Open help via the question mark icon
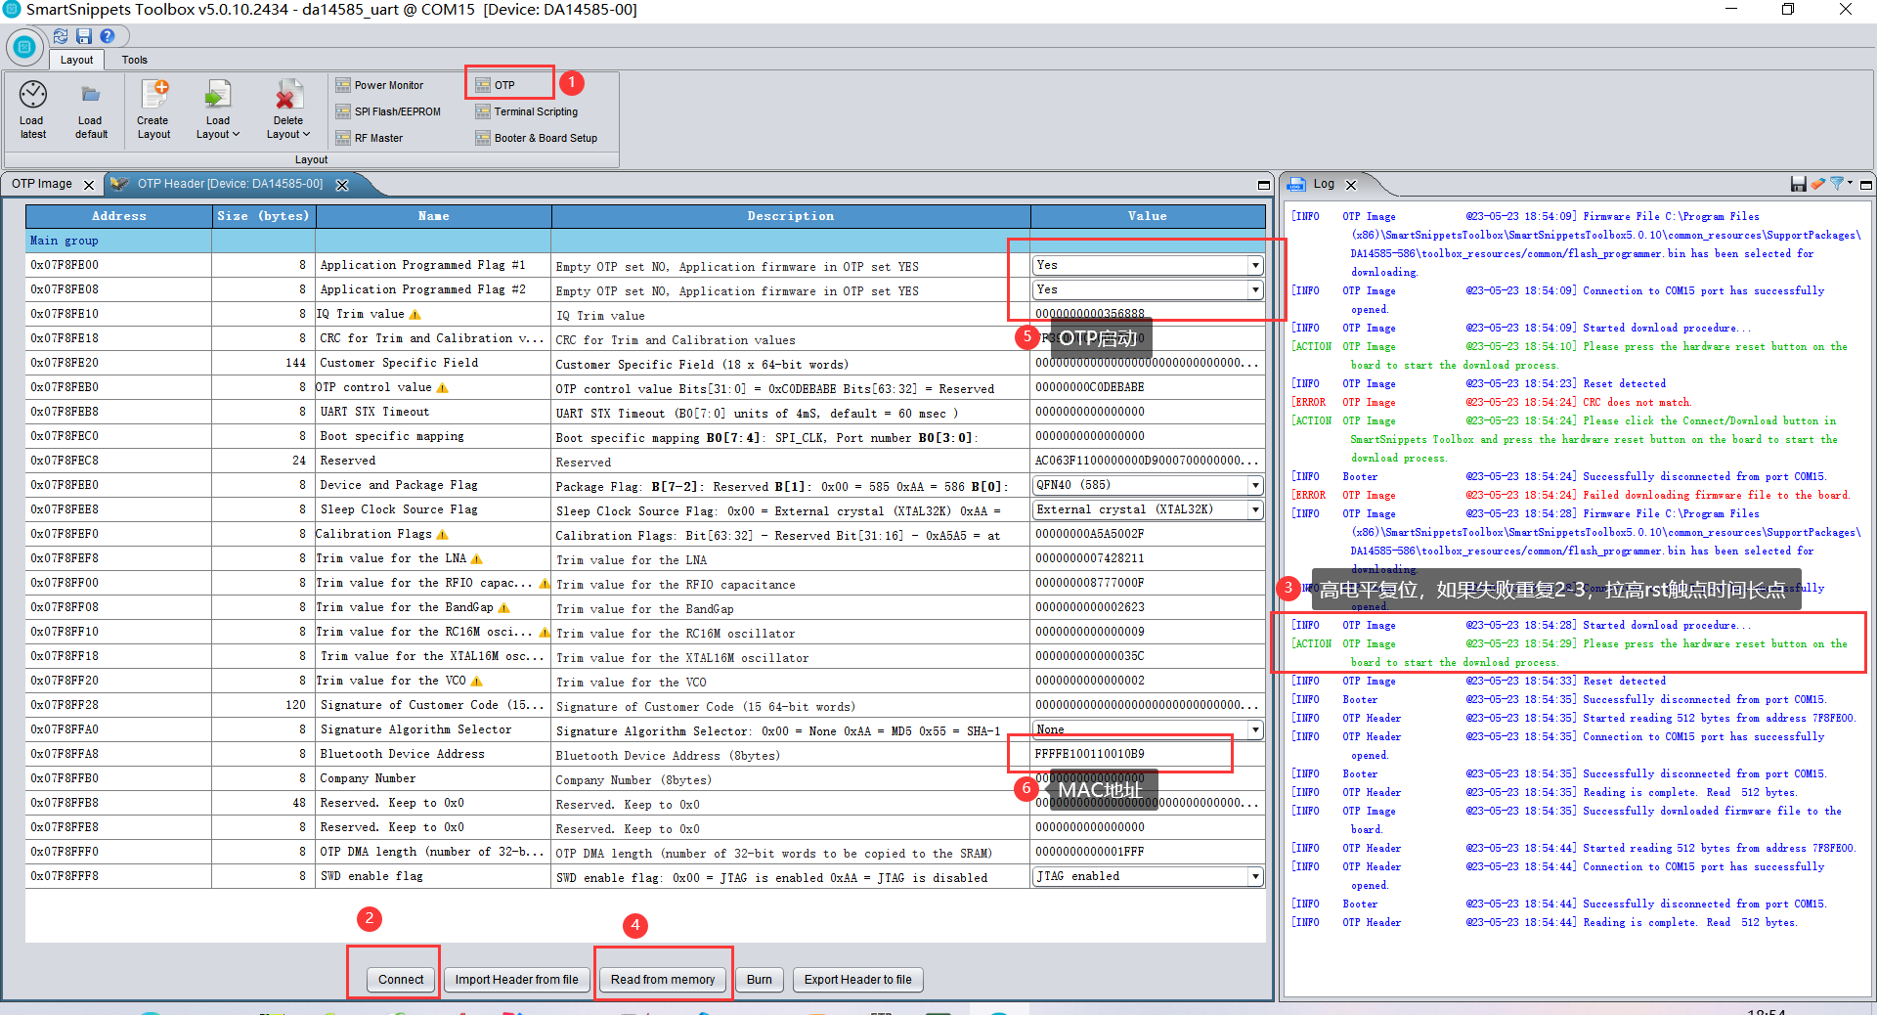This screenshot has width=1877, height=1015. point(108,36)
